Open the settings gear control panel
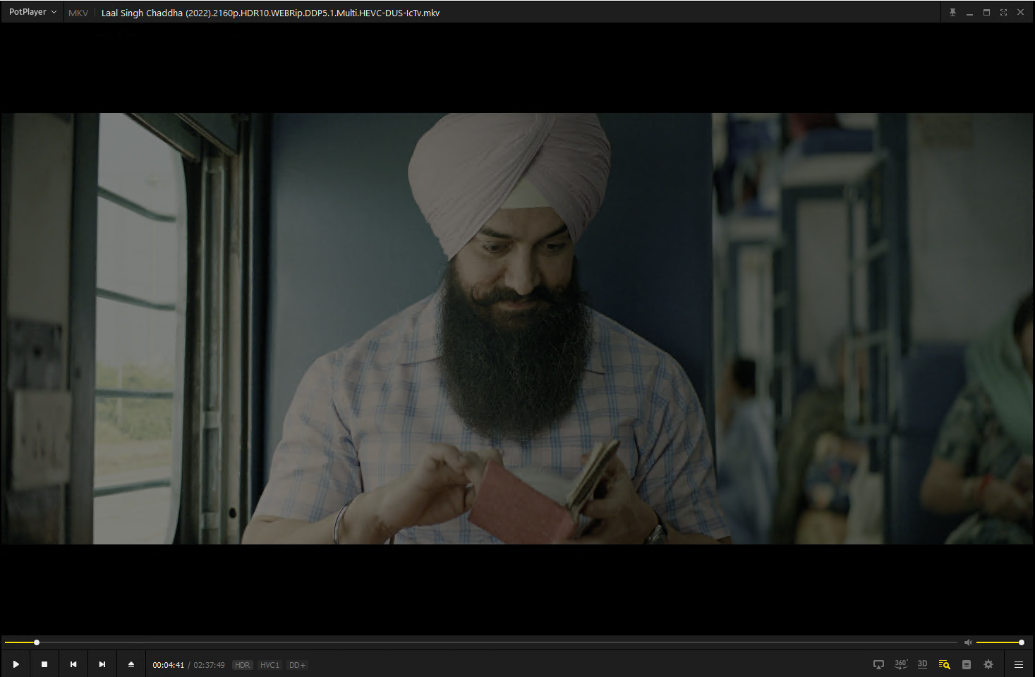 pos(988,664)
